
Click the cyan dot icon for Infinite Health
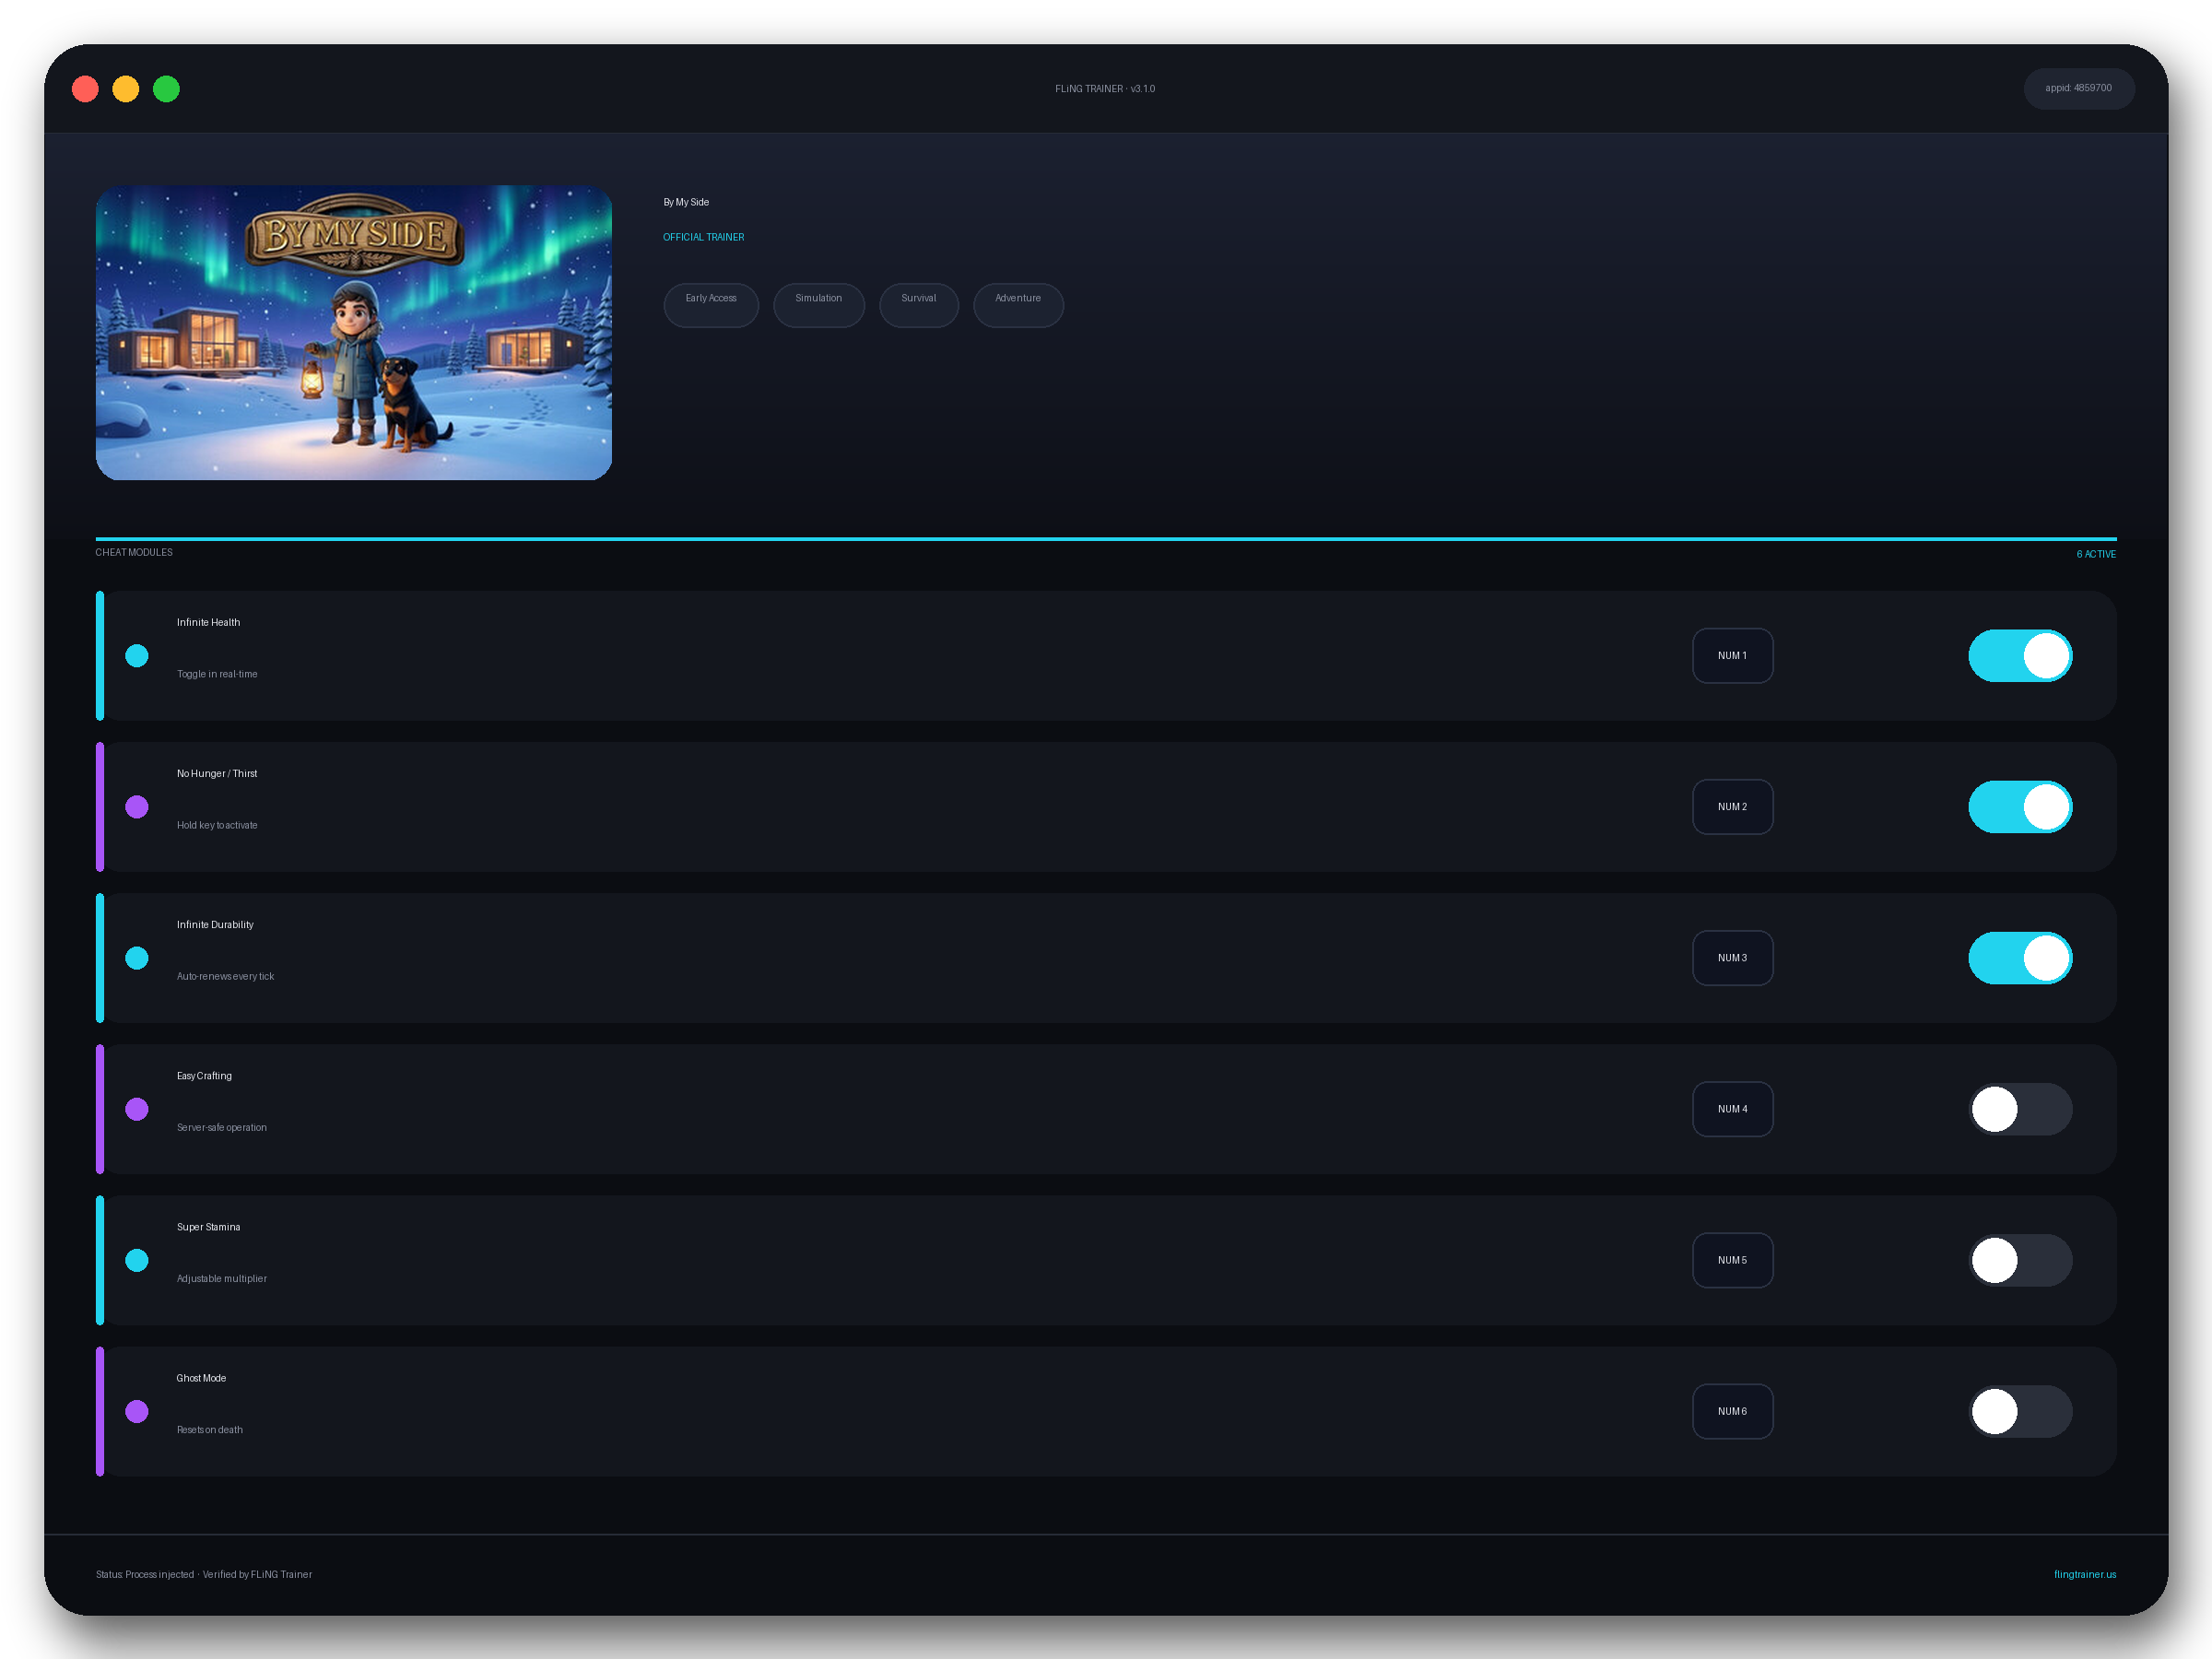[137, 656]
